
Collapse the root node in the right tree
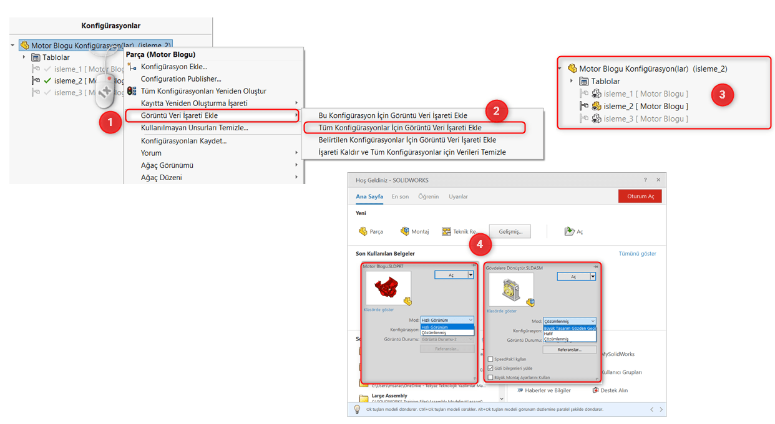(560, 69)
